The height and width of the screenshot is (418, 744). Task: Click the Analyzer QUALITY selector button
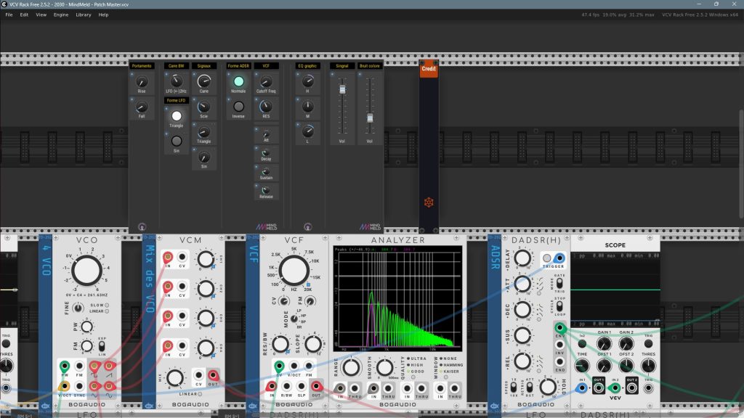click(413, 377)
